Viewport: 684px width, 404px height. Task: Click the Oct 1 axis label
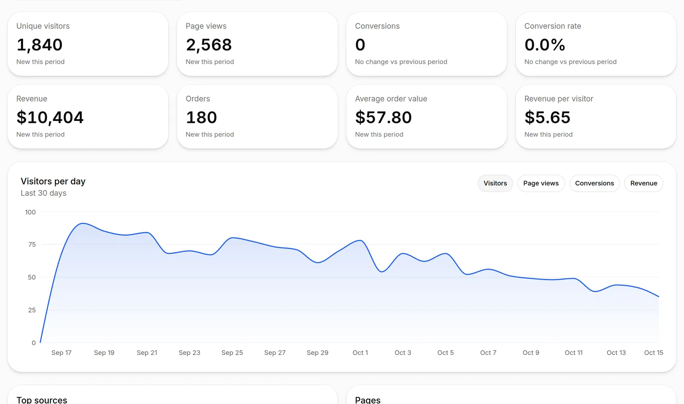360,353
